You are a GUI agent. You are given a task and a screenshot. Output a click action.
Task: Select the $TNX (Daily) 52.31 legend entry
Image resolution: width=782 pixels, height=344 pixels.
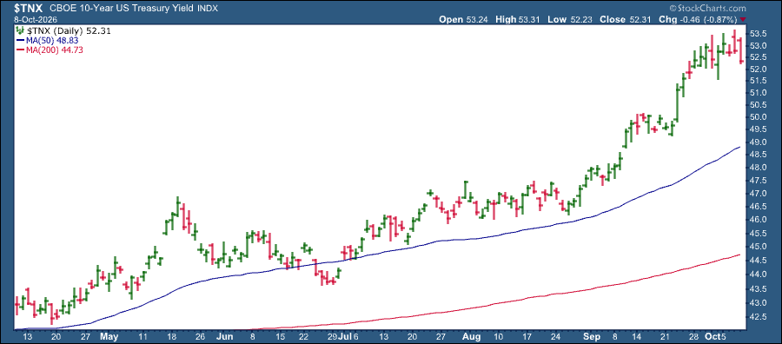69,31
